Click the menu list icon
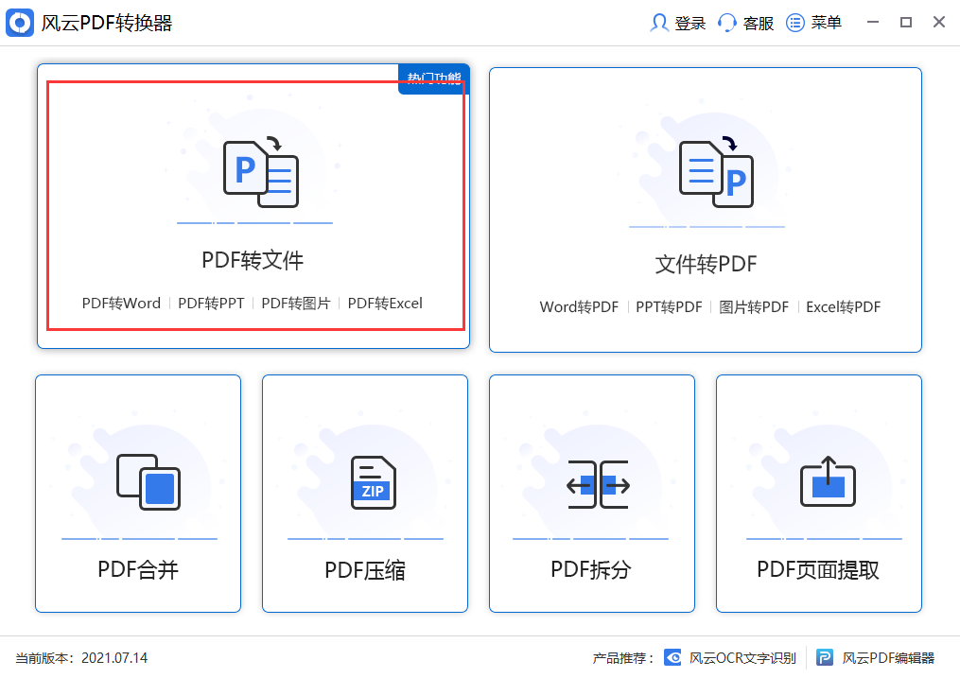 coord(794,23)
